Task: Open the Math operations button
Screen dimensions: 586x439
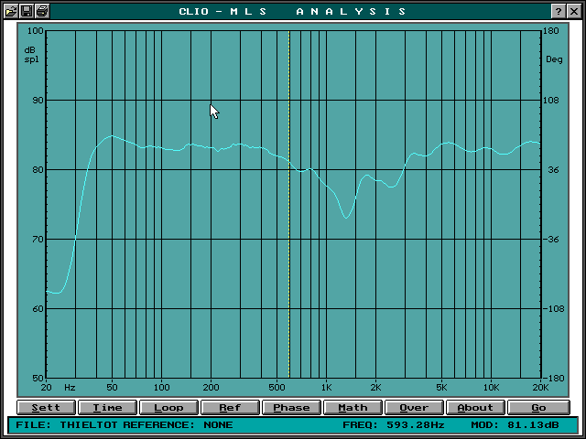Action: coord(353,407)
